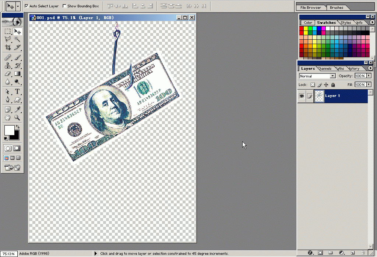Toggle lock image pixels
The image size is (377, 257).
(320, 85)
